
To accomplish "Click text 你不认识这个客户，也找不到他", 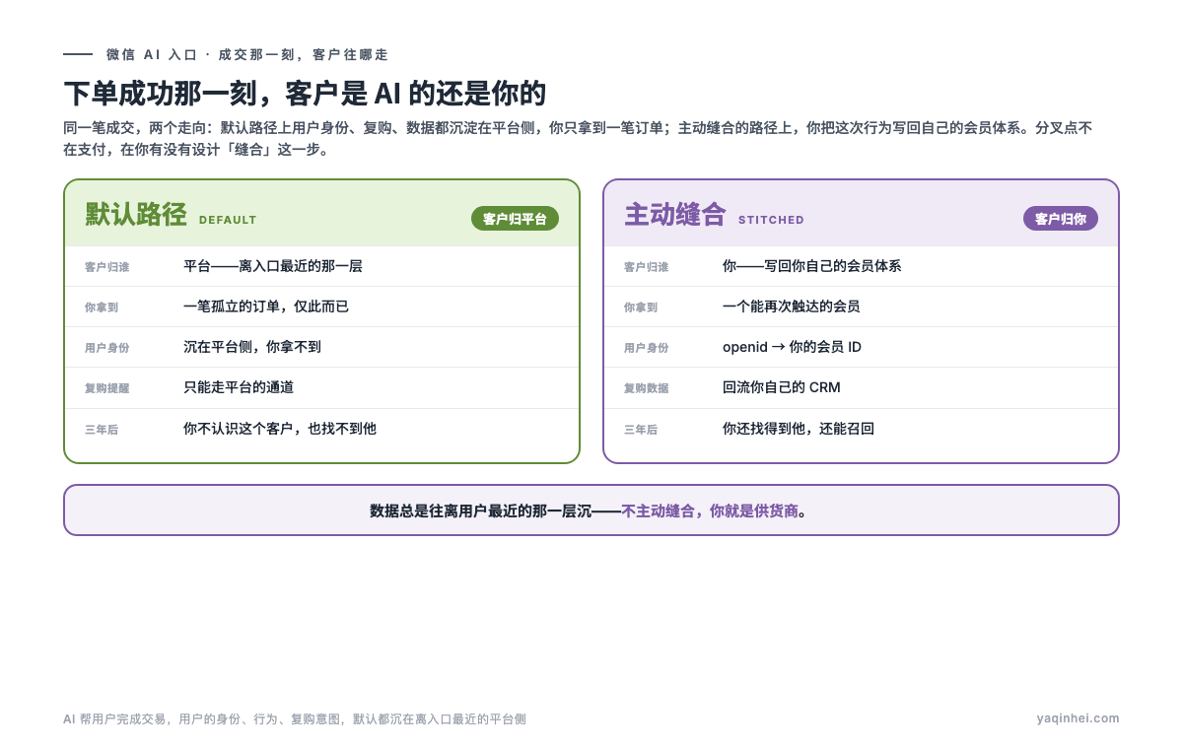I will click(280, 429).
